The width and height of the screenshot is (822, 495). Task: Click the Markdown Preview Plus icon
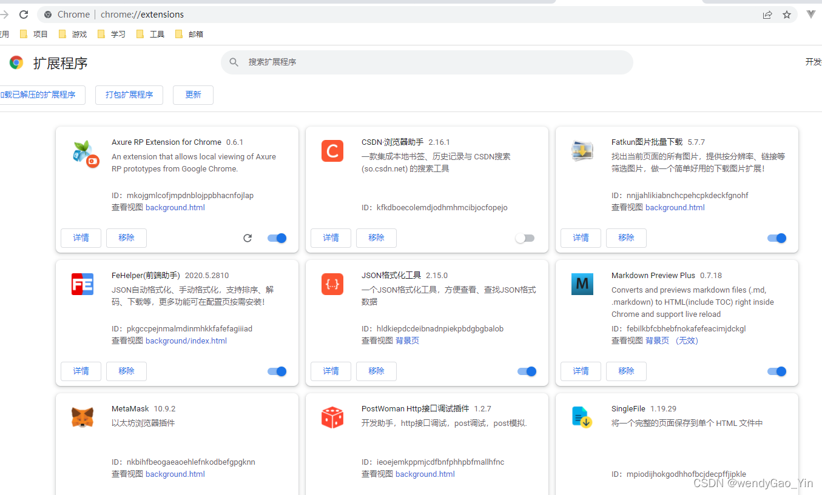582,284
